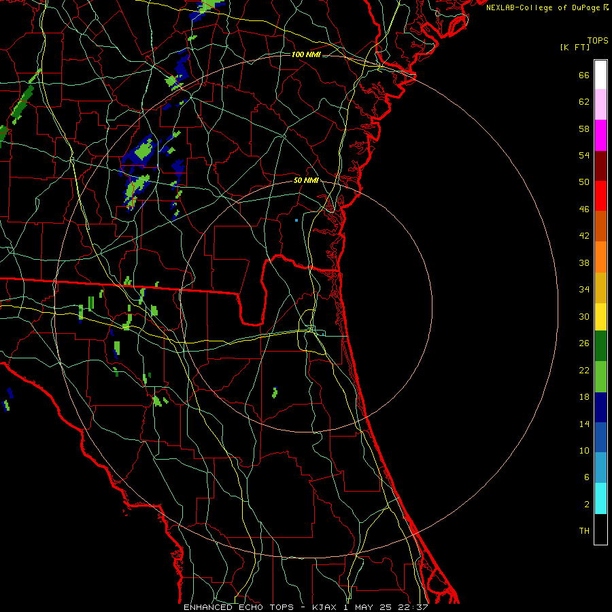
Task: Click the NEXLAB-College of DuPage label
Action: 547,7
